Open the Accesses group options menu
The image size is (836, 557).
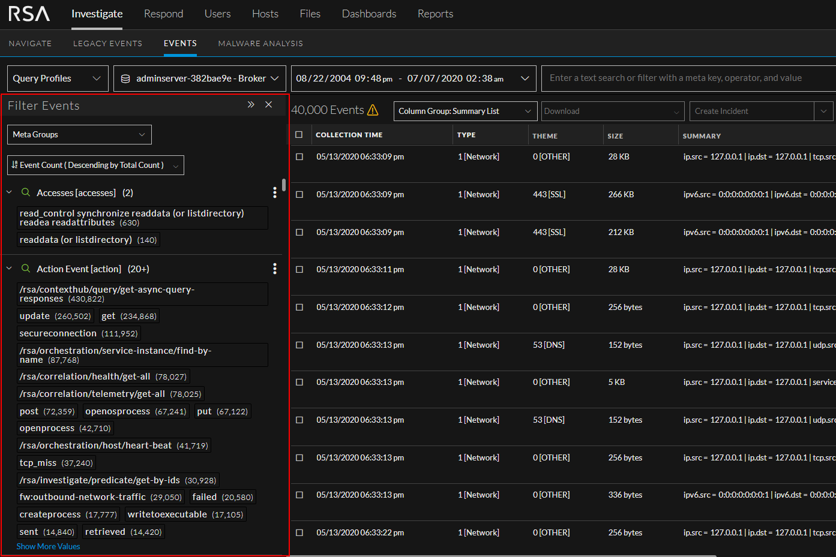click(x=275, y=192)
